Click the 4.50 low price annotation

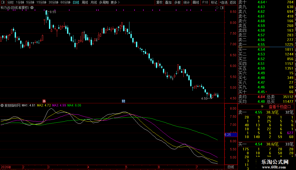pyautogui.click(x=204, y=99)
